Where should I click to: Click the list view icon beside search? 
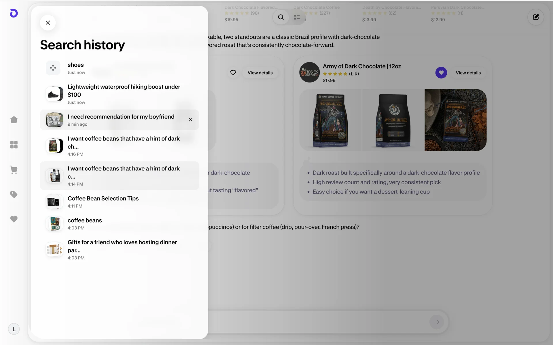(297, 17)
